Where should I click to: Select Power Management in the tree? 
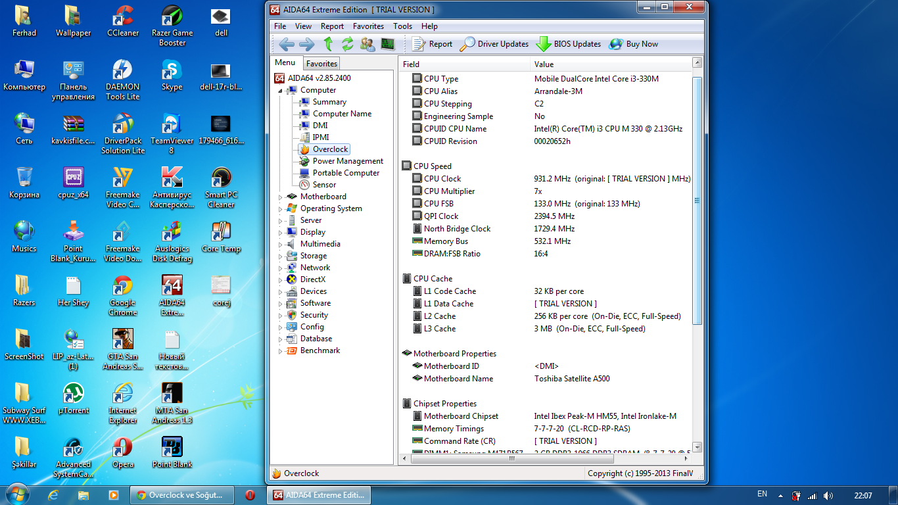pos(348,161)
